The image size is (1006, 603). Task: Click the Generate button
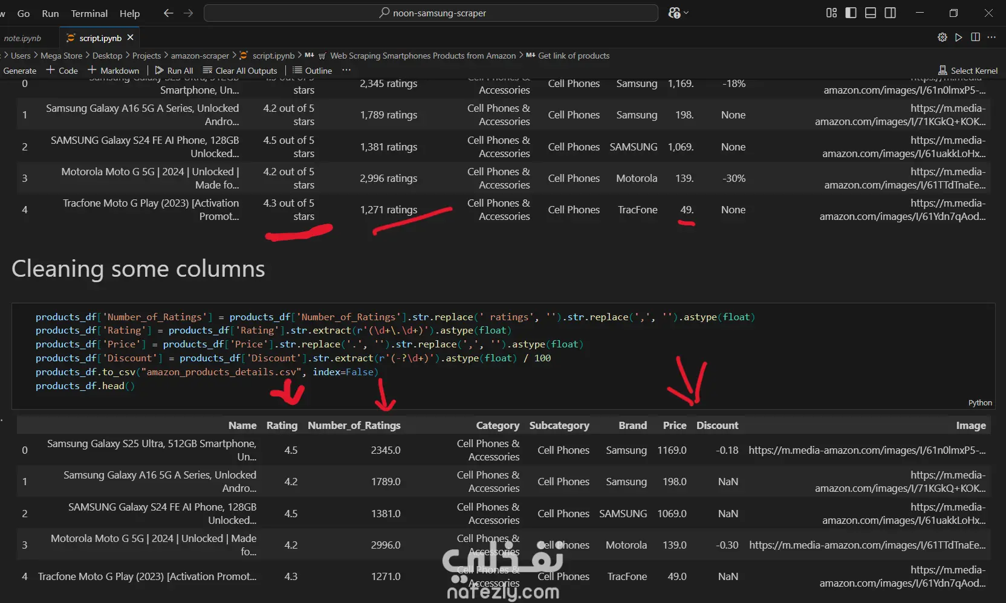(19, 71)
